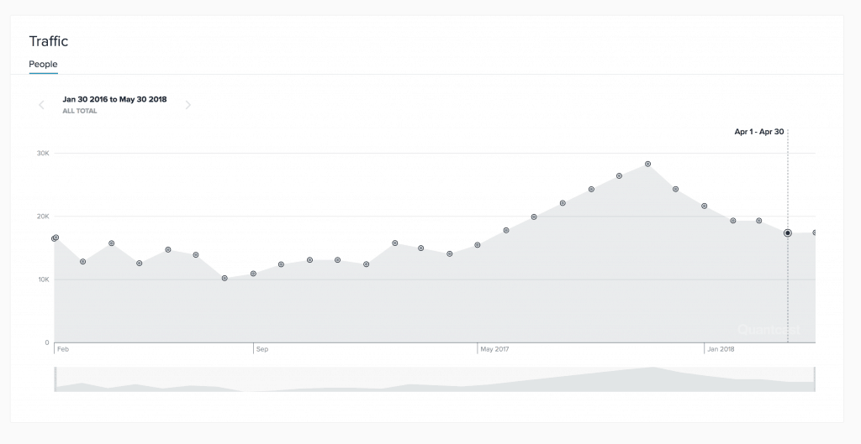The width and height of the screenshot is (861, 444).
Task: Click the ALL TOTAL label
Action: point(79,111)
